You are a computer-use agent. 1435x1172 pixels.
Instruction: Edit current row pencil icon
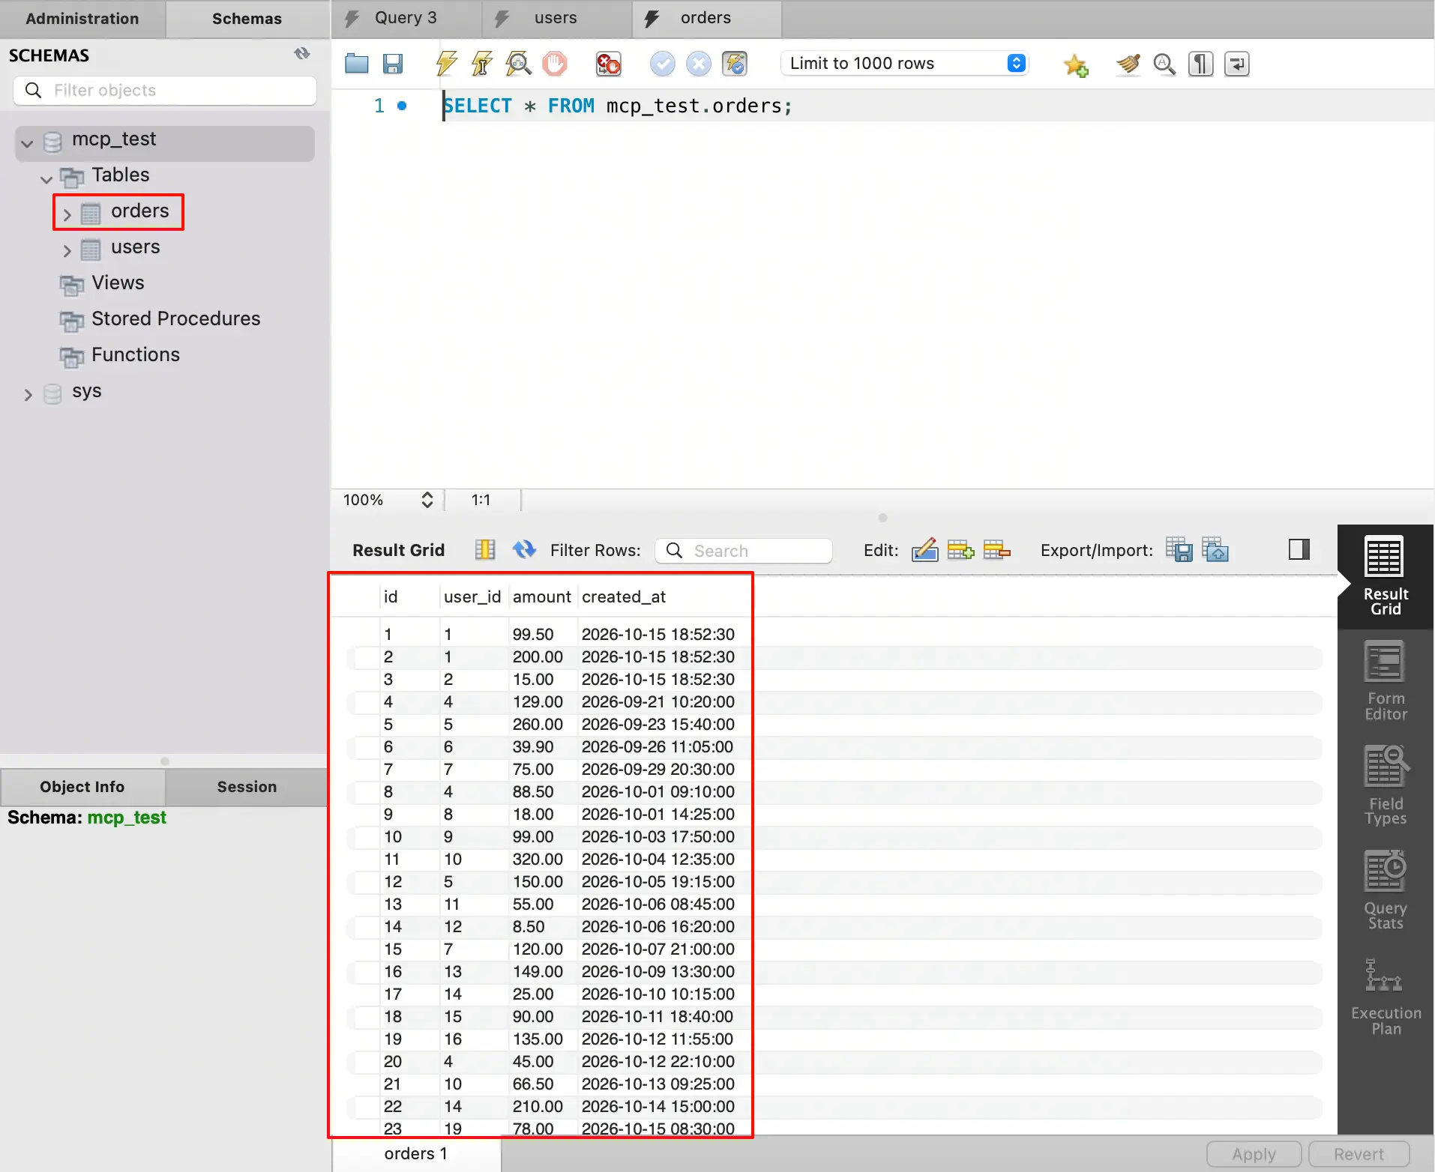[924, 550]
